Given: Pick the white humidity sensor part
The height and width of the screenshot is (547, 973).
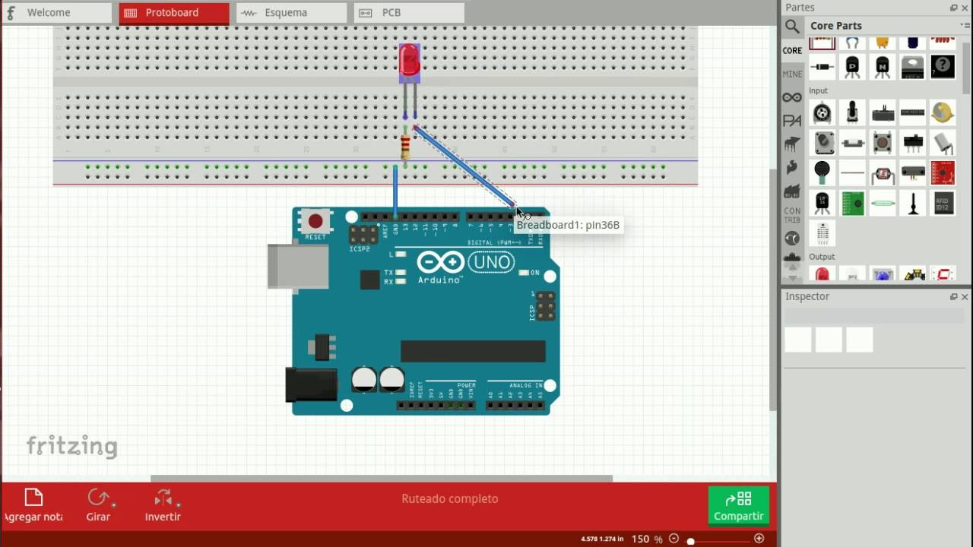Looking at the screenshot, I should click(822, 233).
